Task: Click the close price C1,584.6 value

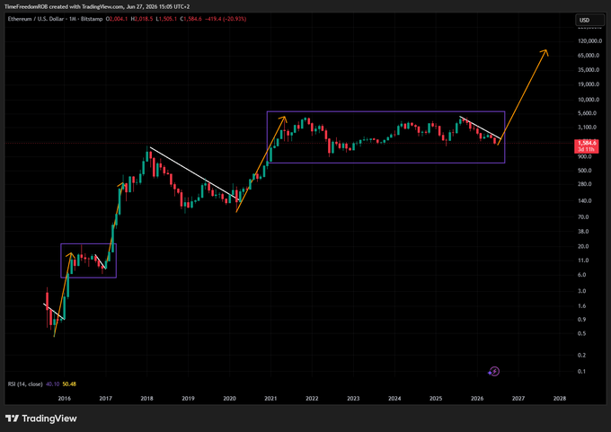Action: 190,19
